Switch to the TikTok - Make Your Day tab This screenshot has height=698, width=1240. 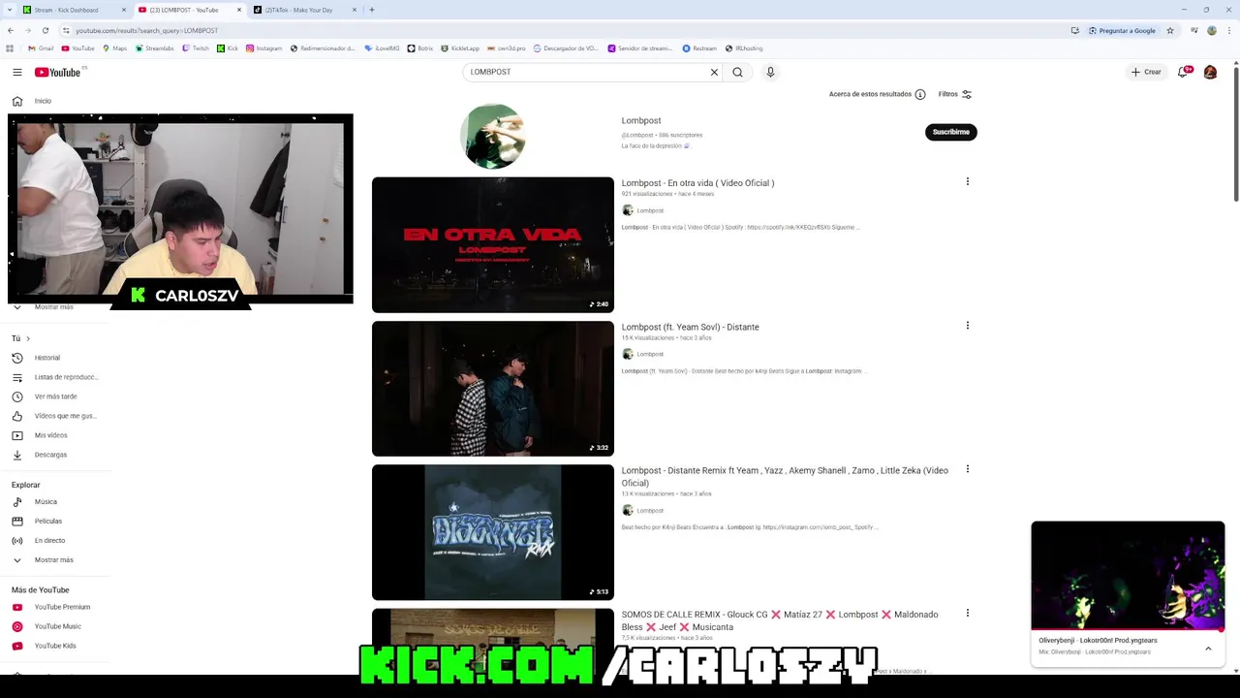pos(305,10)
